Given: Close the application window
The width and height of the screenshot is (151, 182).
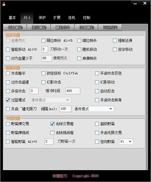Looking at the screenshot, I should [x=145, y=3].
